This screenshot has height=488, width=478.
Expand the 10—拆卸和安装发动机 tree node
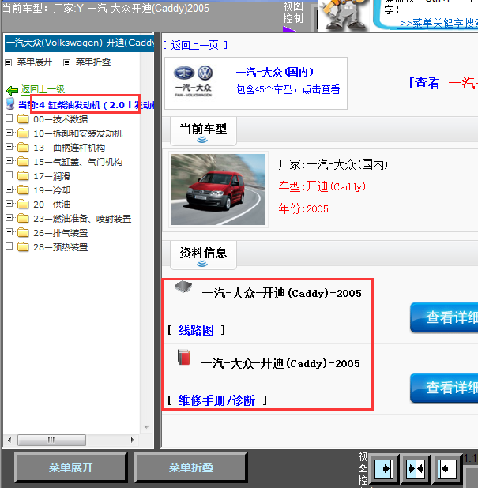[9, 133]
